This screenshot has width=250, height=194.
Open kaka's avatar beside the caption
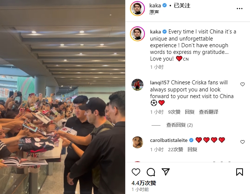[137, 34]
